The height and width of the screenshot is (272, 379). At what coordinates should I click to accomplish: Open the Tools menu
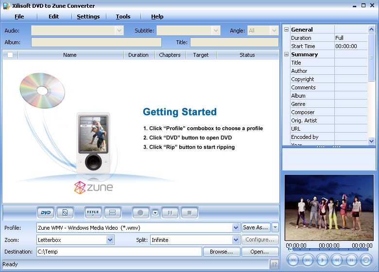coord(123,17)
